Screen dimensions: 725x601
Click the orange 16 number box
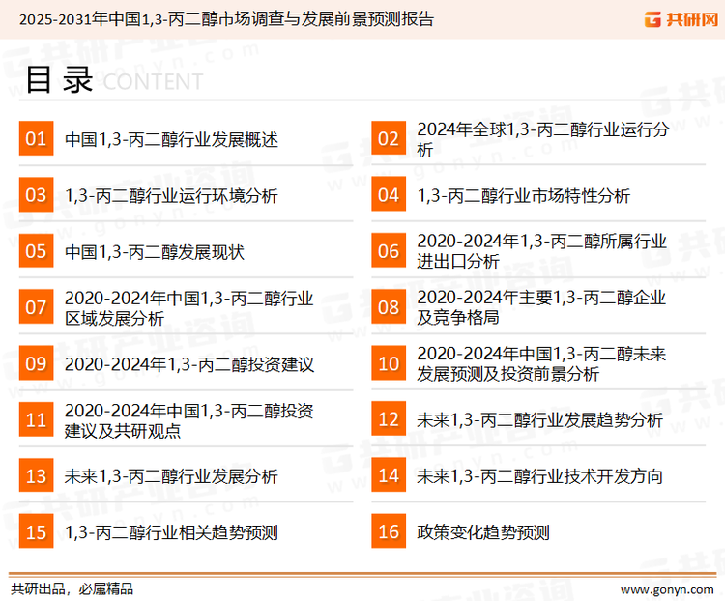(x=389, y=531)
